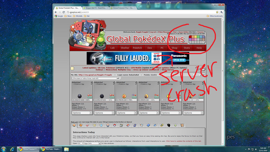Open the professor face tab icon

pos(108,125)
